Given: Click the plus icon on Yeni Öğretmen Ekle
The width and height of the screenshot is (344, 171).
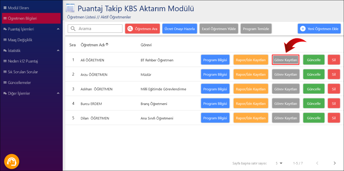Looking at the screenshot, I should click(303, 29).
